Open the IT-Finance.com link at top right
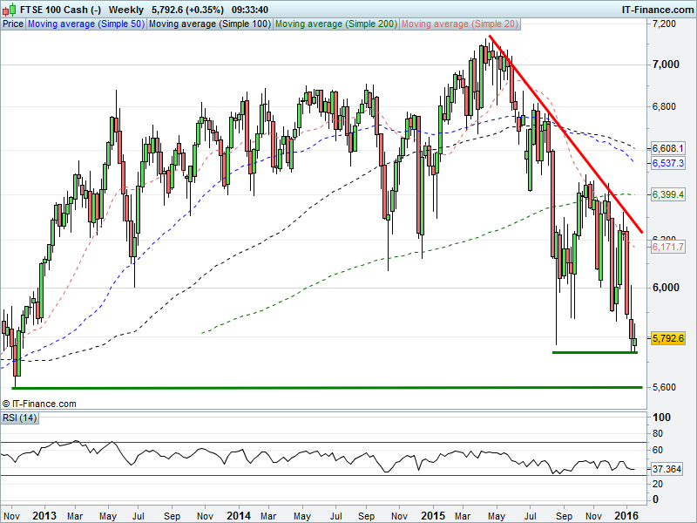Viewport: 697px width, 523px height. point(658,10)
